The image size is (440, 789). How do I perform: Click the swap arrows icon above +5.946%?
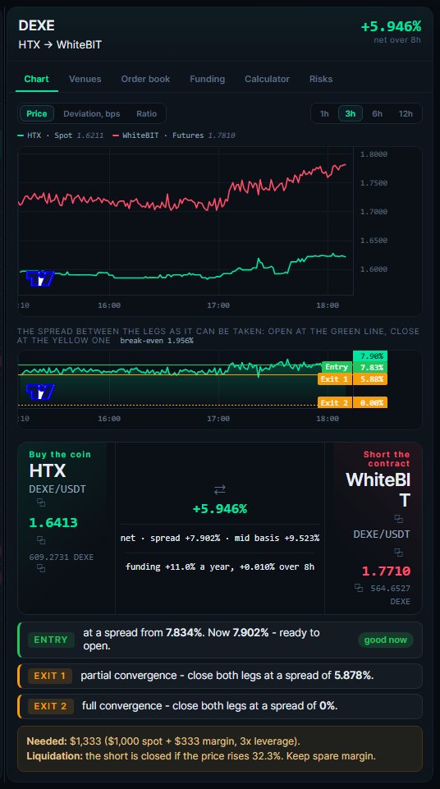point(220,489)
